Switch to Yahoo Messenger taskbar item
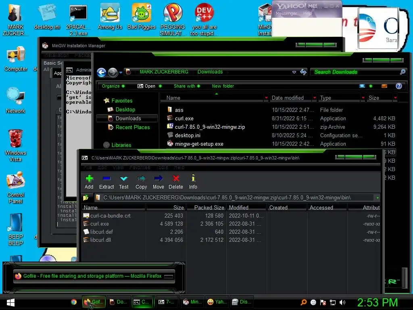Image resolution: width=413 pixels, height=310 pixels. click(217, 302)
